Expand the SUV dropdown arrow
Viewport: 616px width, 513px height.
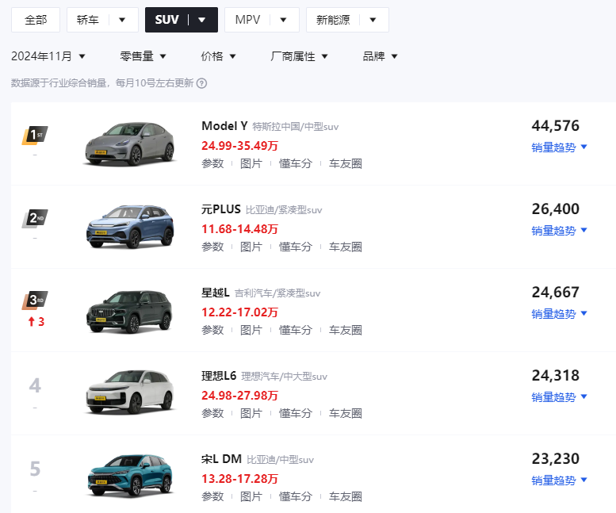click(202, 20)
